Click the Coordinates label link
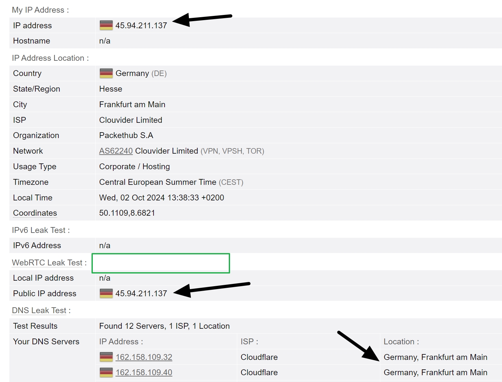 35,213
